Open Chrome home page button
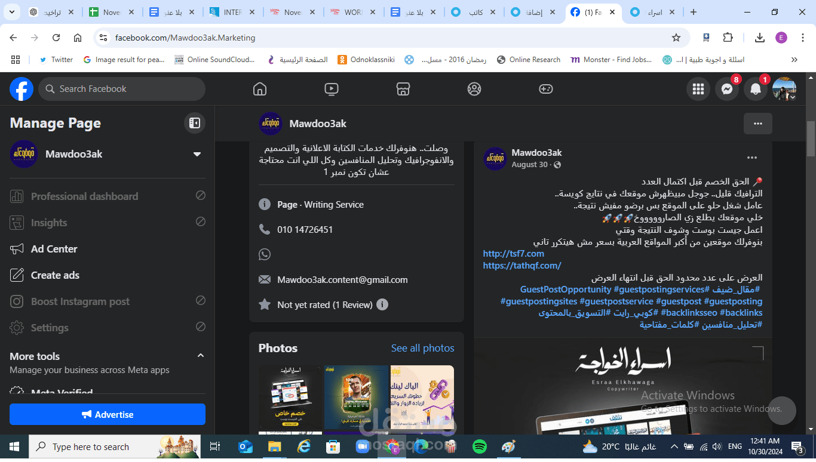The width and height of the screenshot is (816, 462). pos(78,38)
